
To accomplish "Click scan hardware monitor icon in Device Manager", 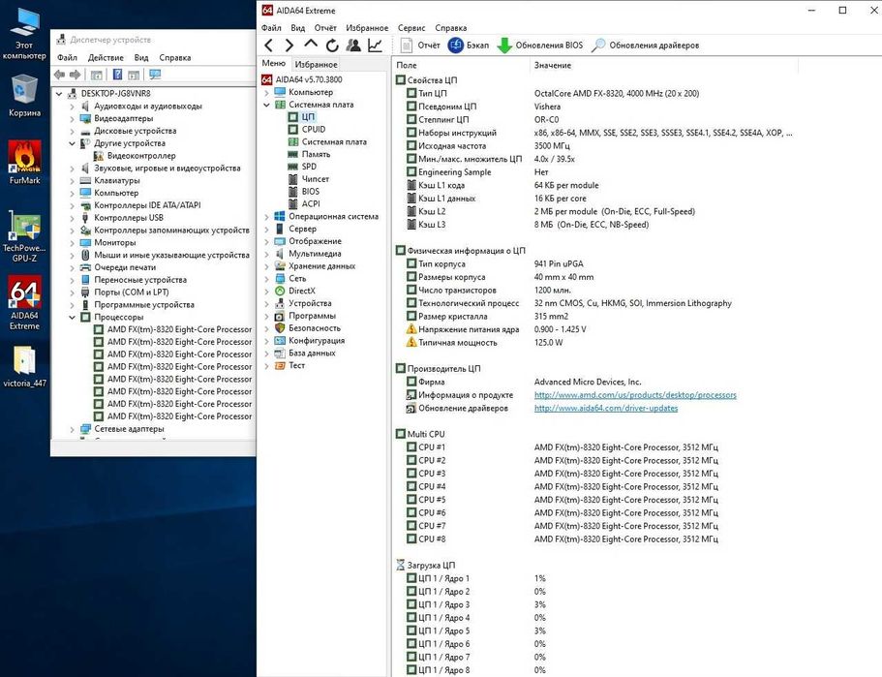I will 154,75.
